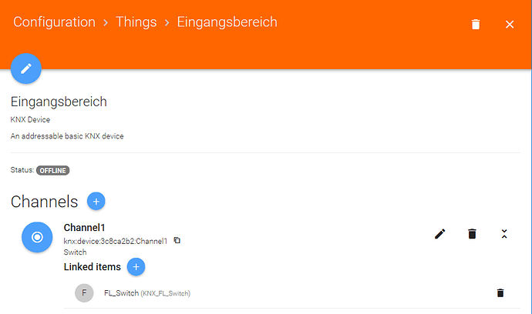
Task: Collapse the Channel1 details section
Action: click(x=504, y=234)
